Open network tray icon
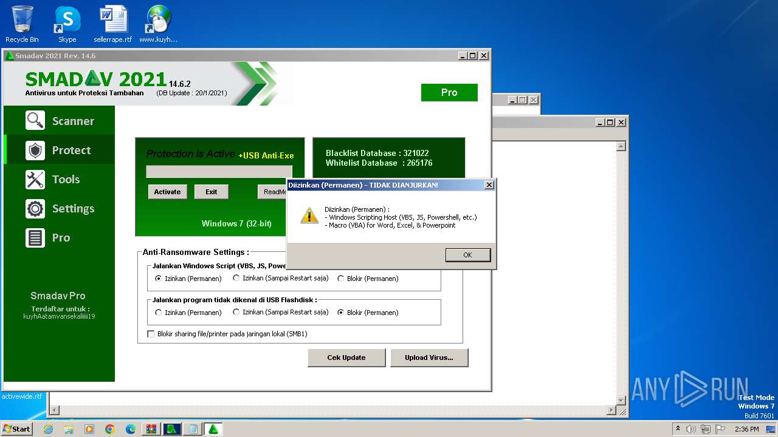This screenshot has width=778, height=437. point(706,429)
